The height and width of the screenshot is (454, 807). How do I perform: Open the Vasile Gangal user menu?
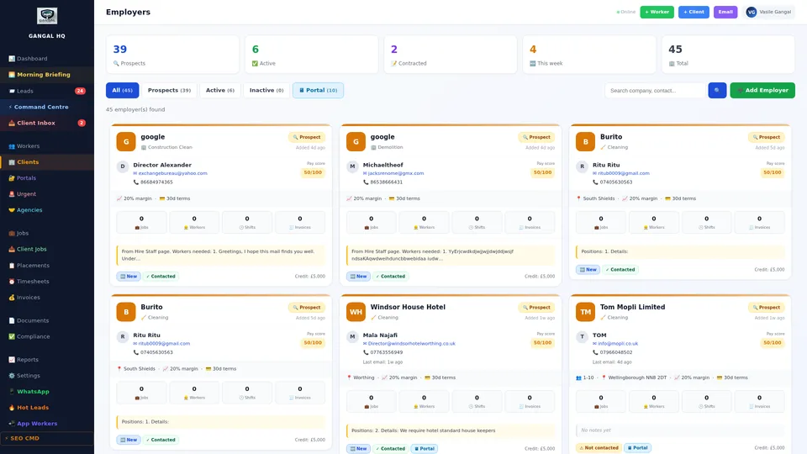coord(769,12)
